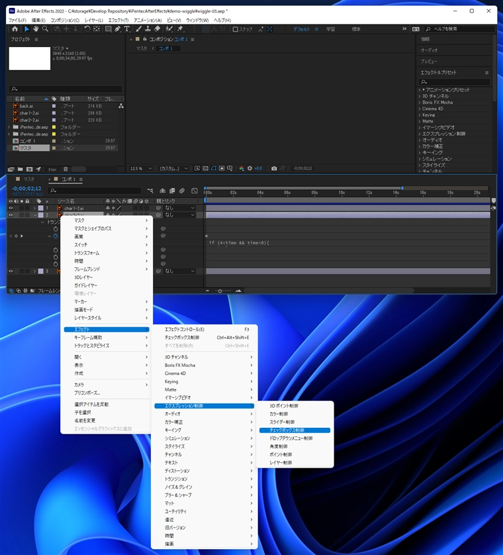Open the 12.5% magnification dropdown
This screenshot has width=503, height=555.
click(141, 168)
